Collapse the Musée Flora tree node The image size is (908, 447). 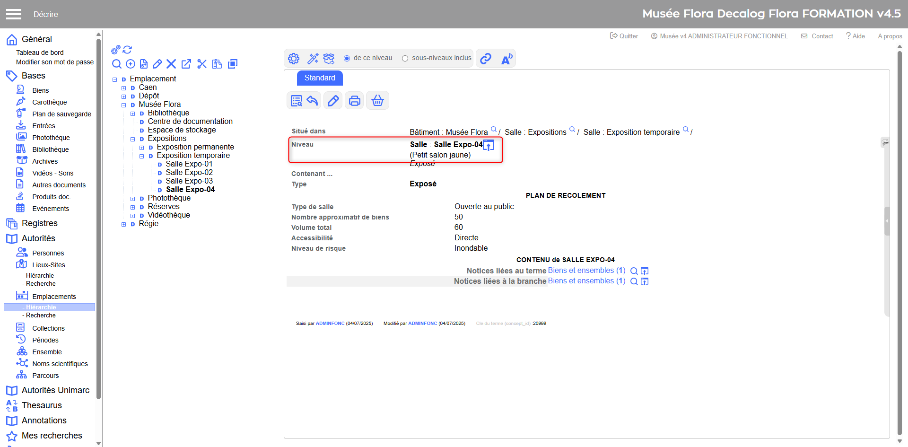point(123,105)
